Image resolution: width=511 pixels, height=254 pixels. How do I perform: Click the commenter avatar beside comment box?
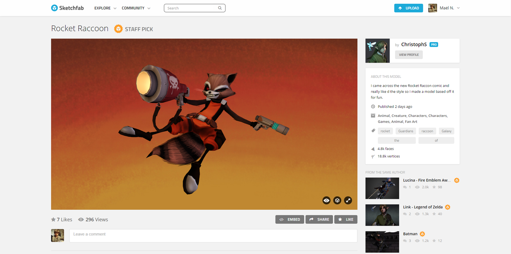(57, 236)
